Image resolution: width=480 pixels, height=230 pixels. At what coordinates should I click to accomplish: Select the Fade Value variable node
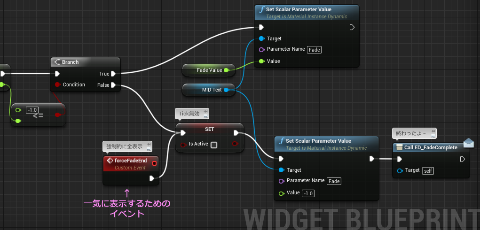tap(209, 70)
